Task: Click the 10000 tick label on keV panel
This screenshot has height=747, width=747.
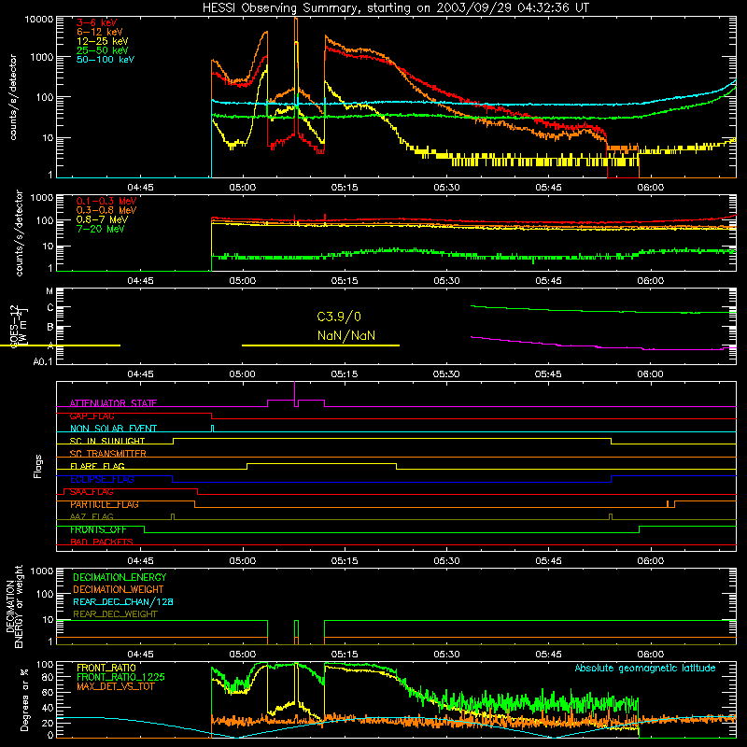Action: tap(39, 20)
